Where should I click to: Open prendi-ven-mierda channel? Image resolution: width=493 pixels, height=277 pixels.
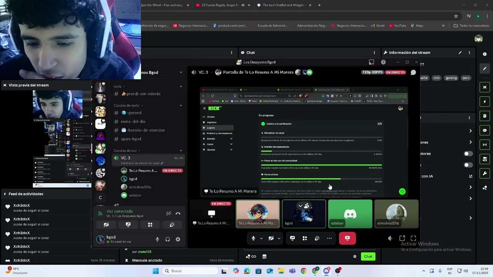148,94
